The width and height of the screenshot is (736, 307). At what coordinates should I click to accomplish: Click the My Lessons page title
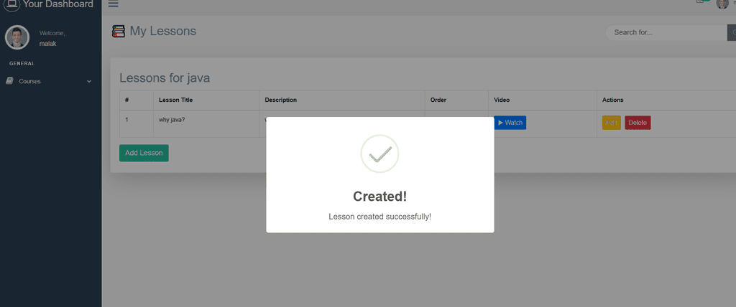pyautogui.click(x=163, y=32)
